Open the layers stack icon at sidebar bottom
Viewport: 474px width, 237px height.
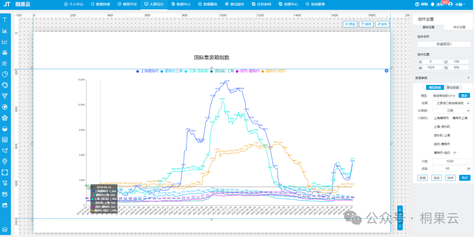pyautogui.click(x=5, y=229)
